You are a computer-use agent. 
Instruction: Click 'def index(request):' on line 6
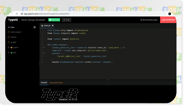click(x=58, y=45)
